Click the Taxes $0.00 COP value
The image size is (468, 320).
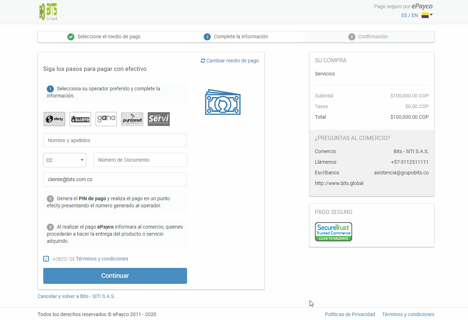[417, 106]
